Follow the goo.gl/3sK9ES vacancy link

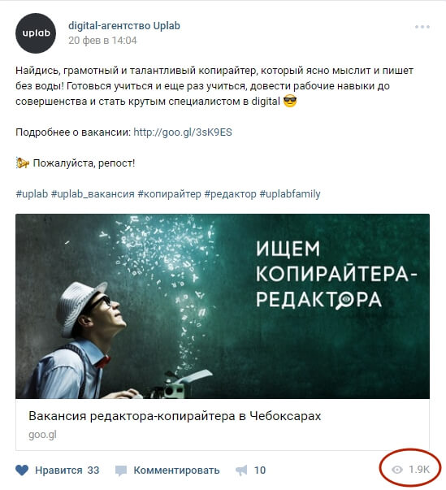pos(183,132)
